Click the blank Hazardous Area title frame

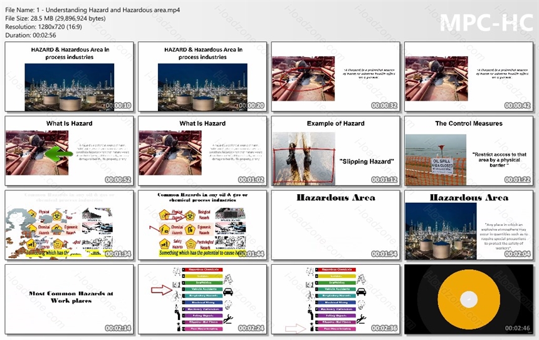point(335,225)
